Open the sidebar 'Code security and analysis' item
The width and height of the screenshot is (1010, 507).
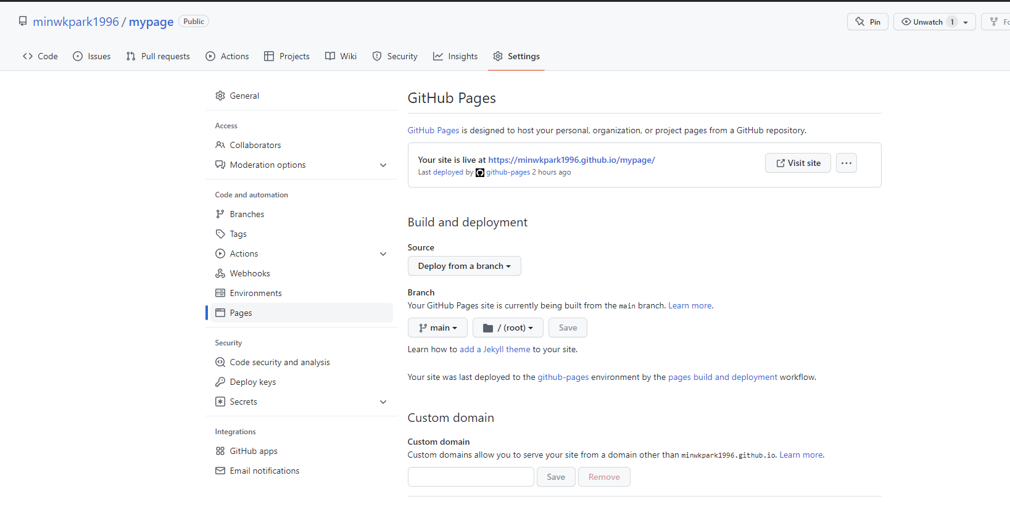tap(301, 362)
